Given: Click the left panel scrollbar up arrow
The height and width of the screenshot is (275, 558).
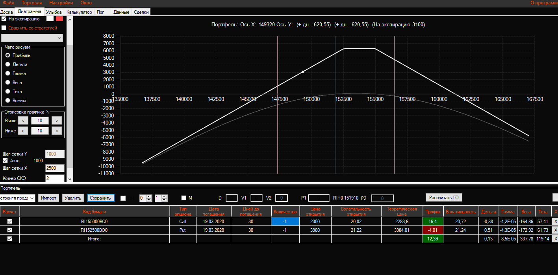Looking at the screenshot, I should (x=70, y=19).
